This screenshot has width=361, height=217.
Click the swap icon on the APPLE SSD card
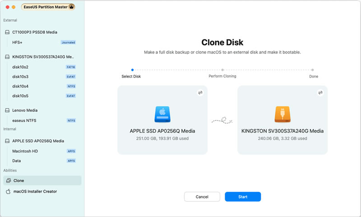click(x=200, y=92)
